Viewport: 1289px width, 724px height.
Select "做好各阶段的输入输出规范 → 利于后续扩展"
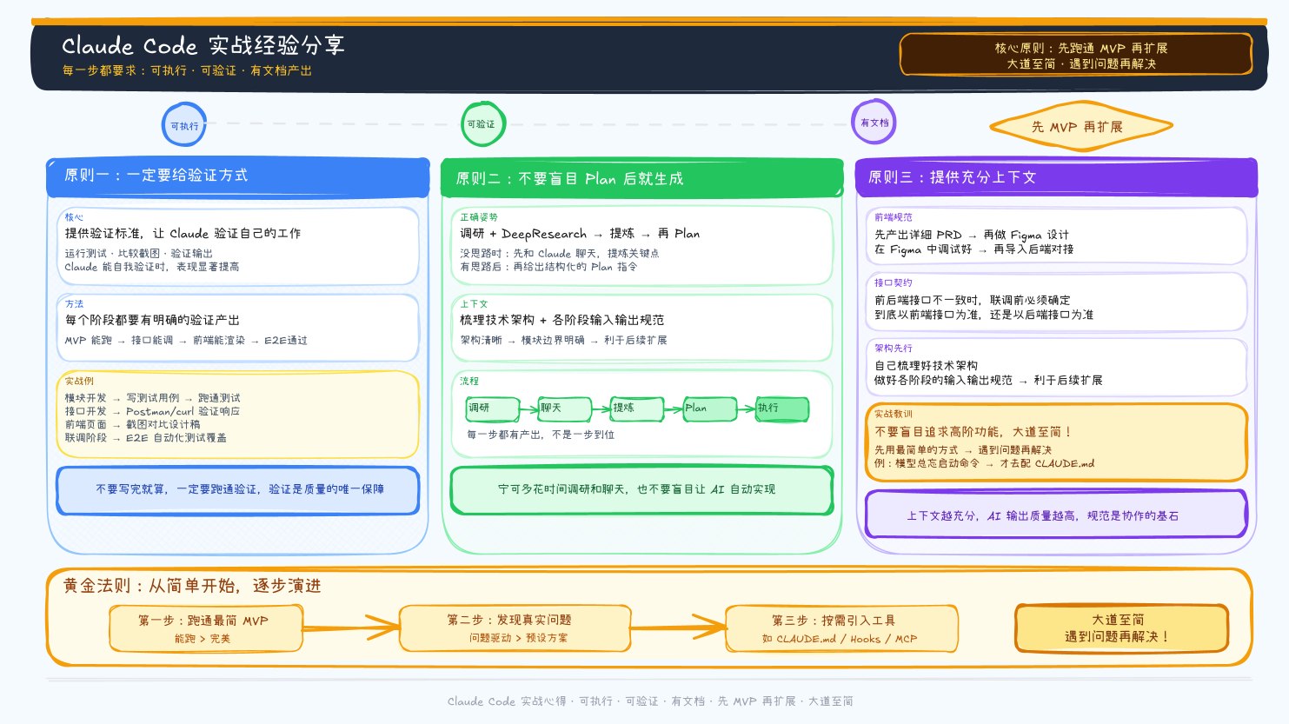(988, 381)
